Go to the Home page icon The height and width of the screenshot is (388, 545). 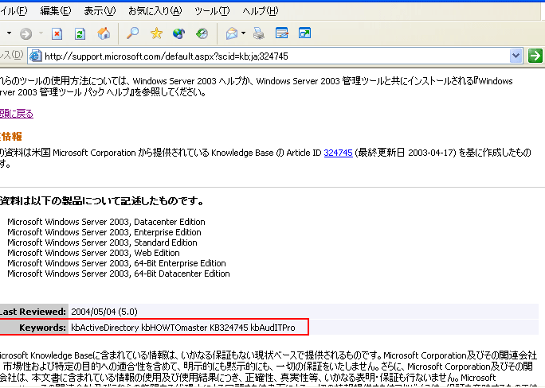(x=103, y=33)
